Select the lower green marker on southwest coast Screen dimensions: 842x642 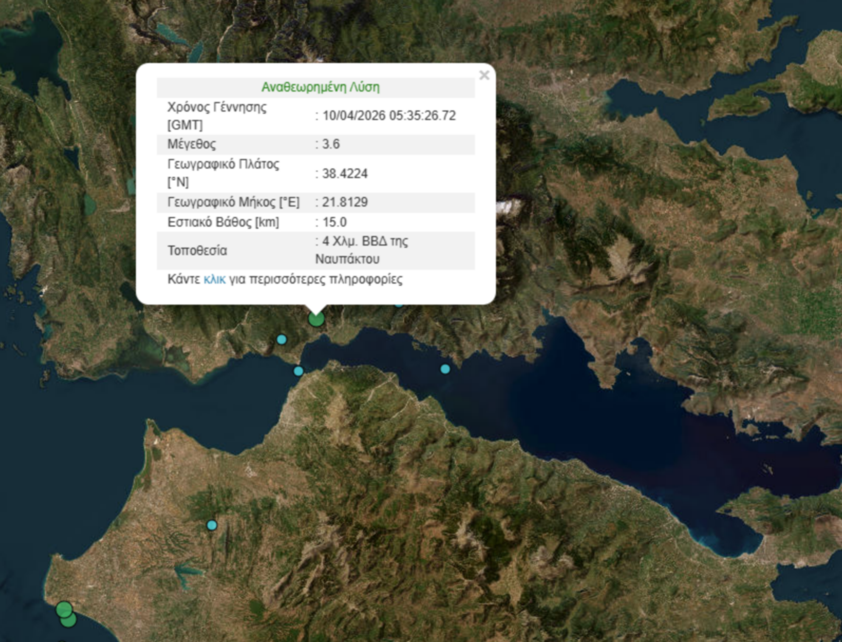coord(69,621)
